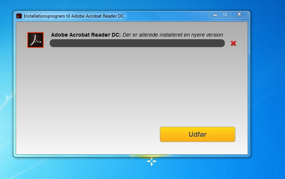Click the text 'Der er allerede installeret en nyere version'
Screen dimensions: 285x179
173,35
